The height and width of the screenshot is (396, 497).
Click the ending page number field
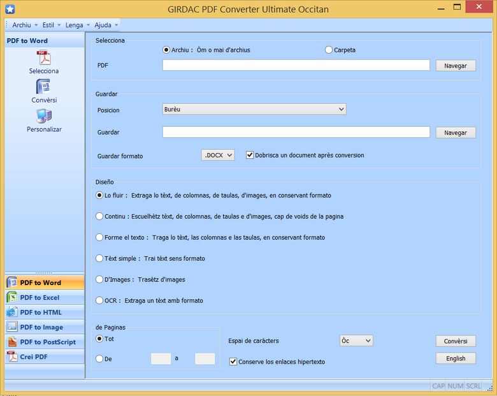click(205, 358)
